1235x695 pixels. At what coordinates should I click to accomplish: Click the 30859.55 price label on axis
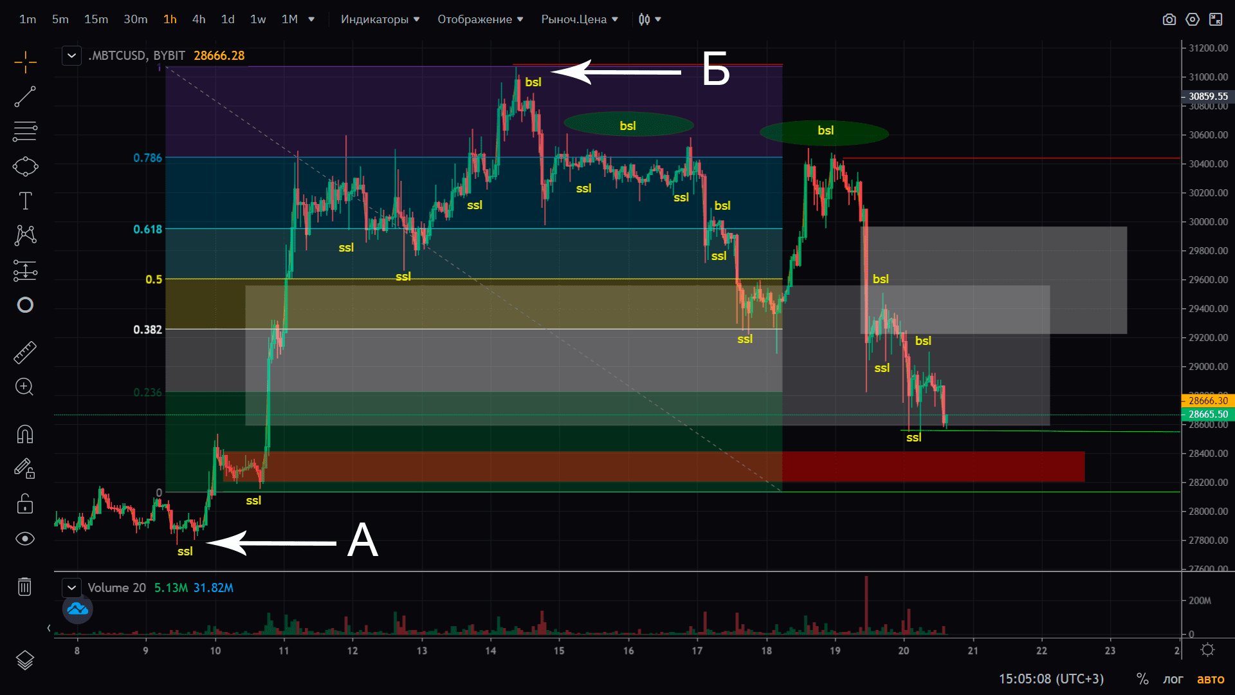[1207, 97]
